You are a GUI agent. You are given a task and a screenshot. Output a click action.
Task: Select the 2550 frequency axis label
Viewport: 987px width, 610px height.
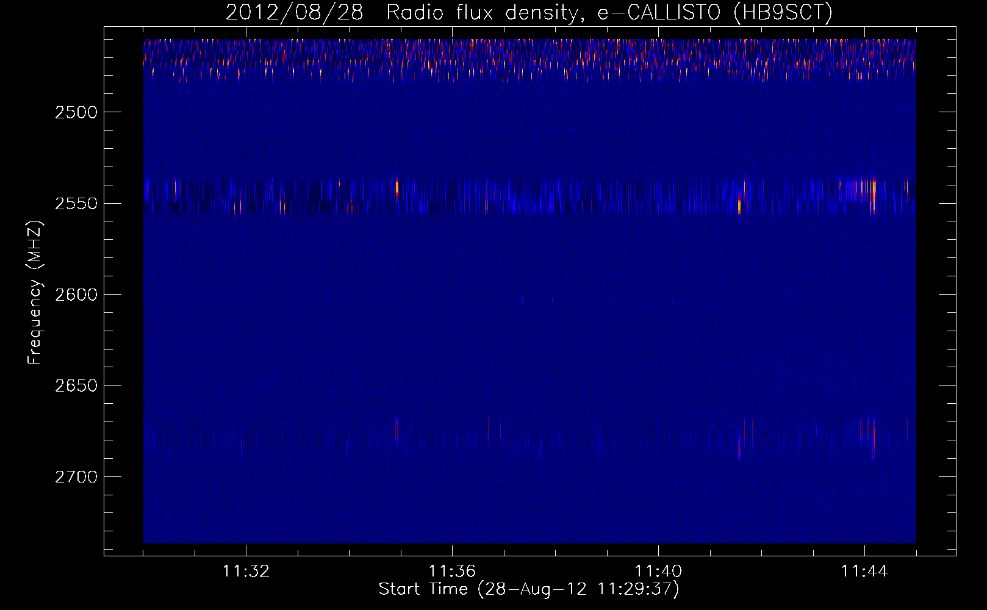76,204
